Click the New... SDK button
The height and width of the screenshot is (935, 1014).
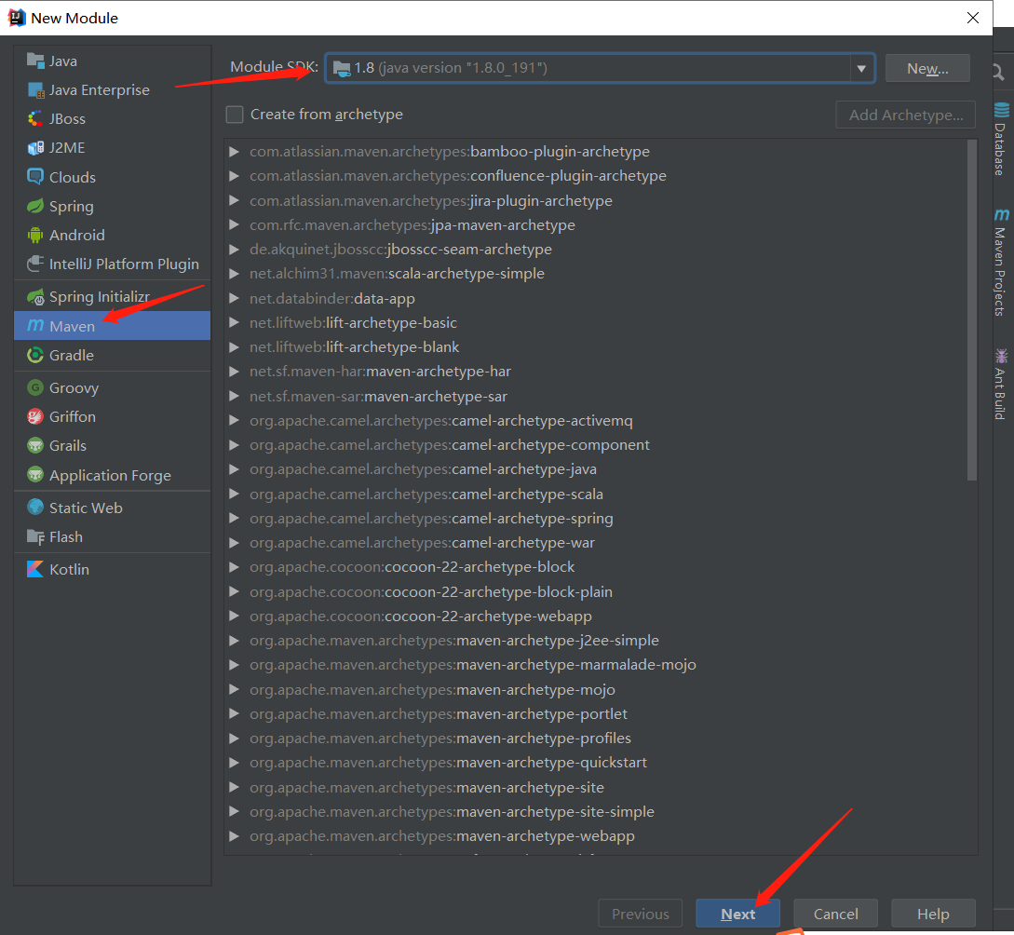click(927, 69)
